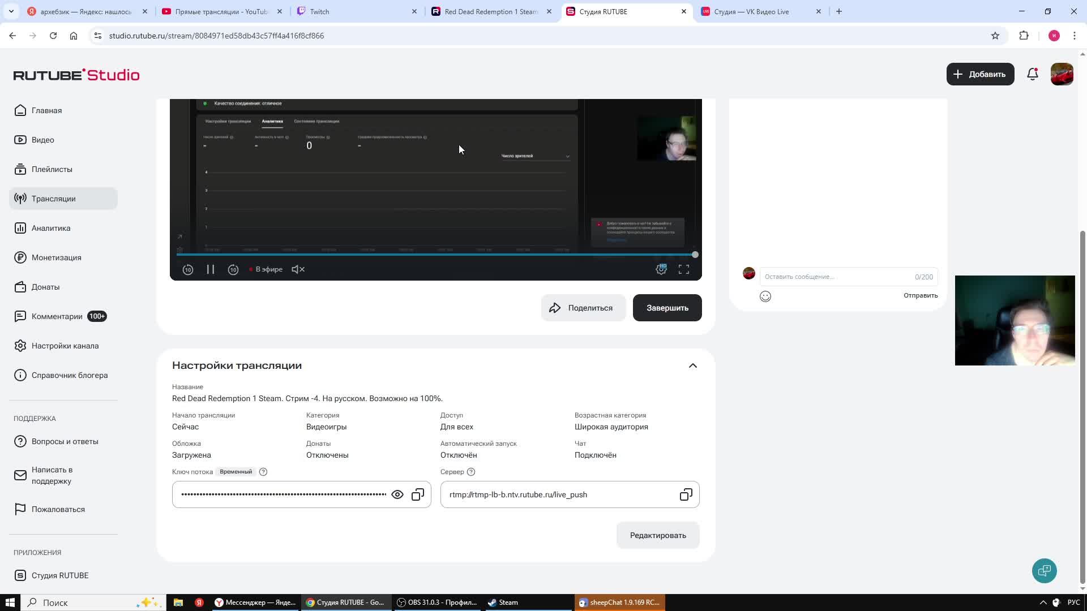Click the stream progress bar handle
The image size is (1087, 611).
[695, 255]
